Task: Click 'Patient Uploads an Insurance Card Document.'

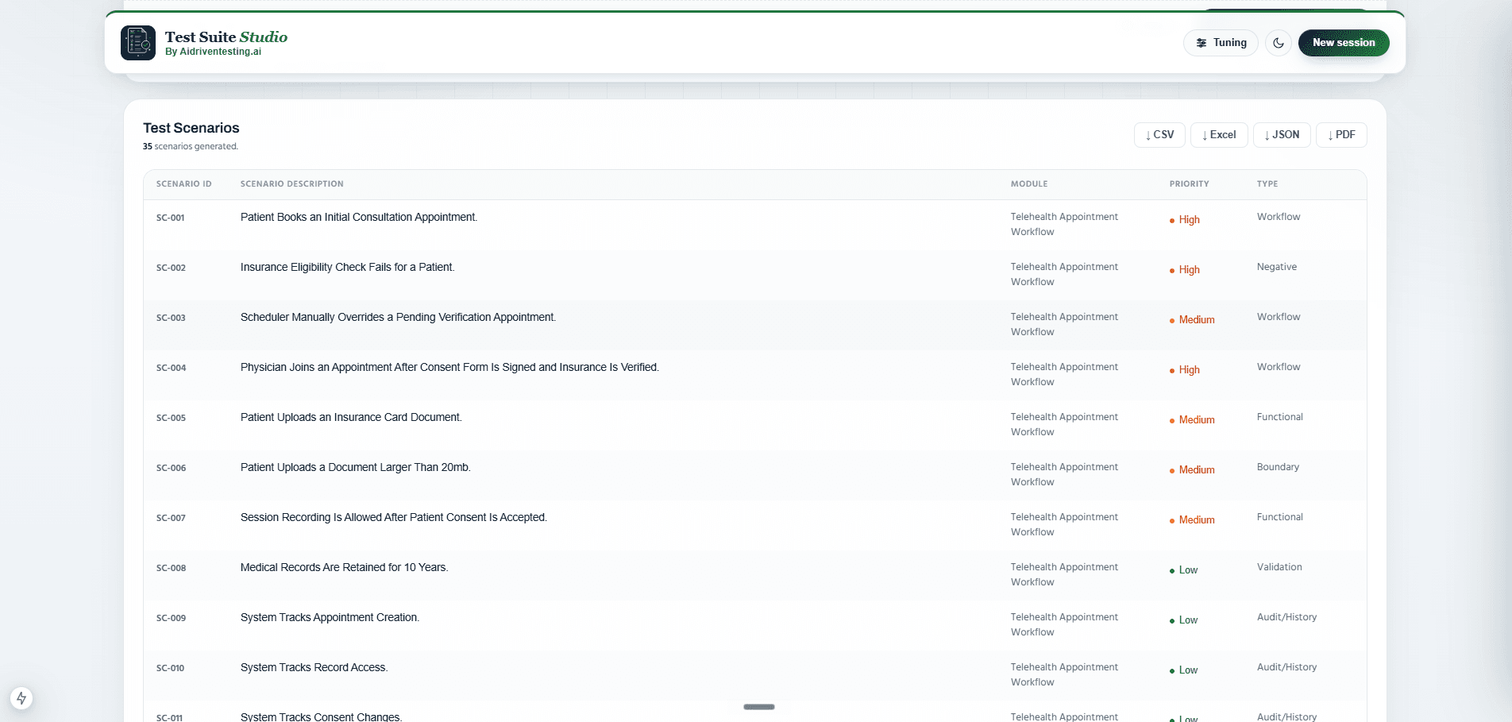Action: (351, 418)
